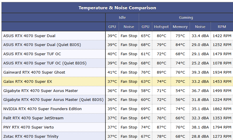Select the Palit RTX 4070 Super JetStream name
The height and width of the screenshot is (140, 233).
point(33,118)
